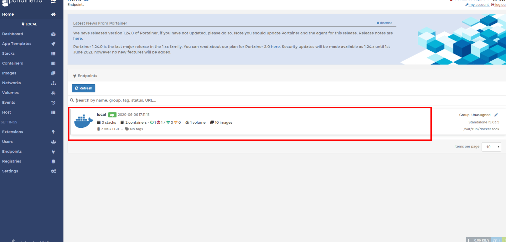Click the 'Group: Unassigned' text
This screenshot has width=506, height=242.
tap(475, 115)
